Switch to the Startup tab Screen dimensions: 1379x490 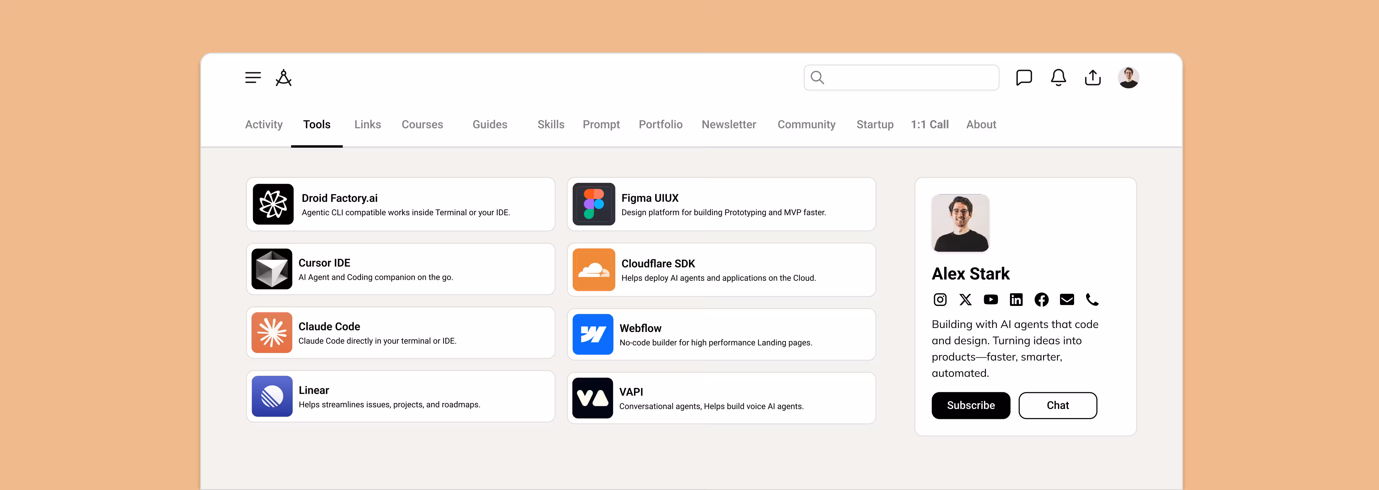click(875, 125)
